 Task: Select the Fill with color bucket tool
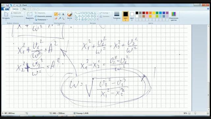[x=59, y=14]
